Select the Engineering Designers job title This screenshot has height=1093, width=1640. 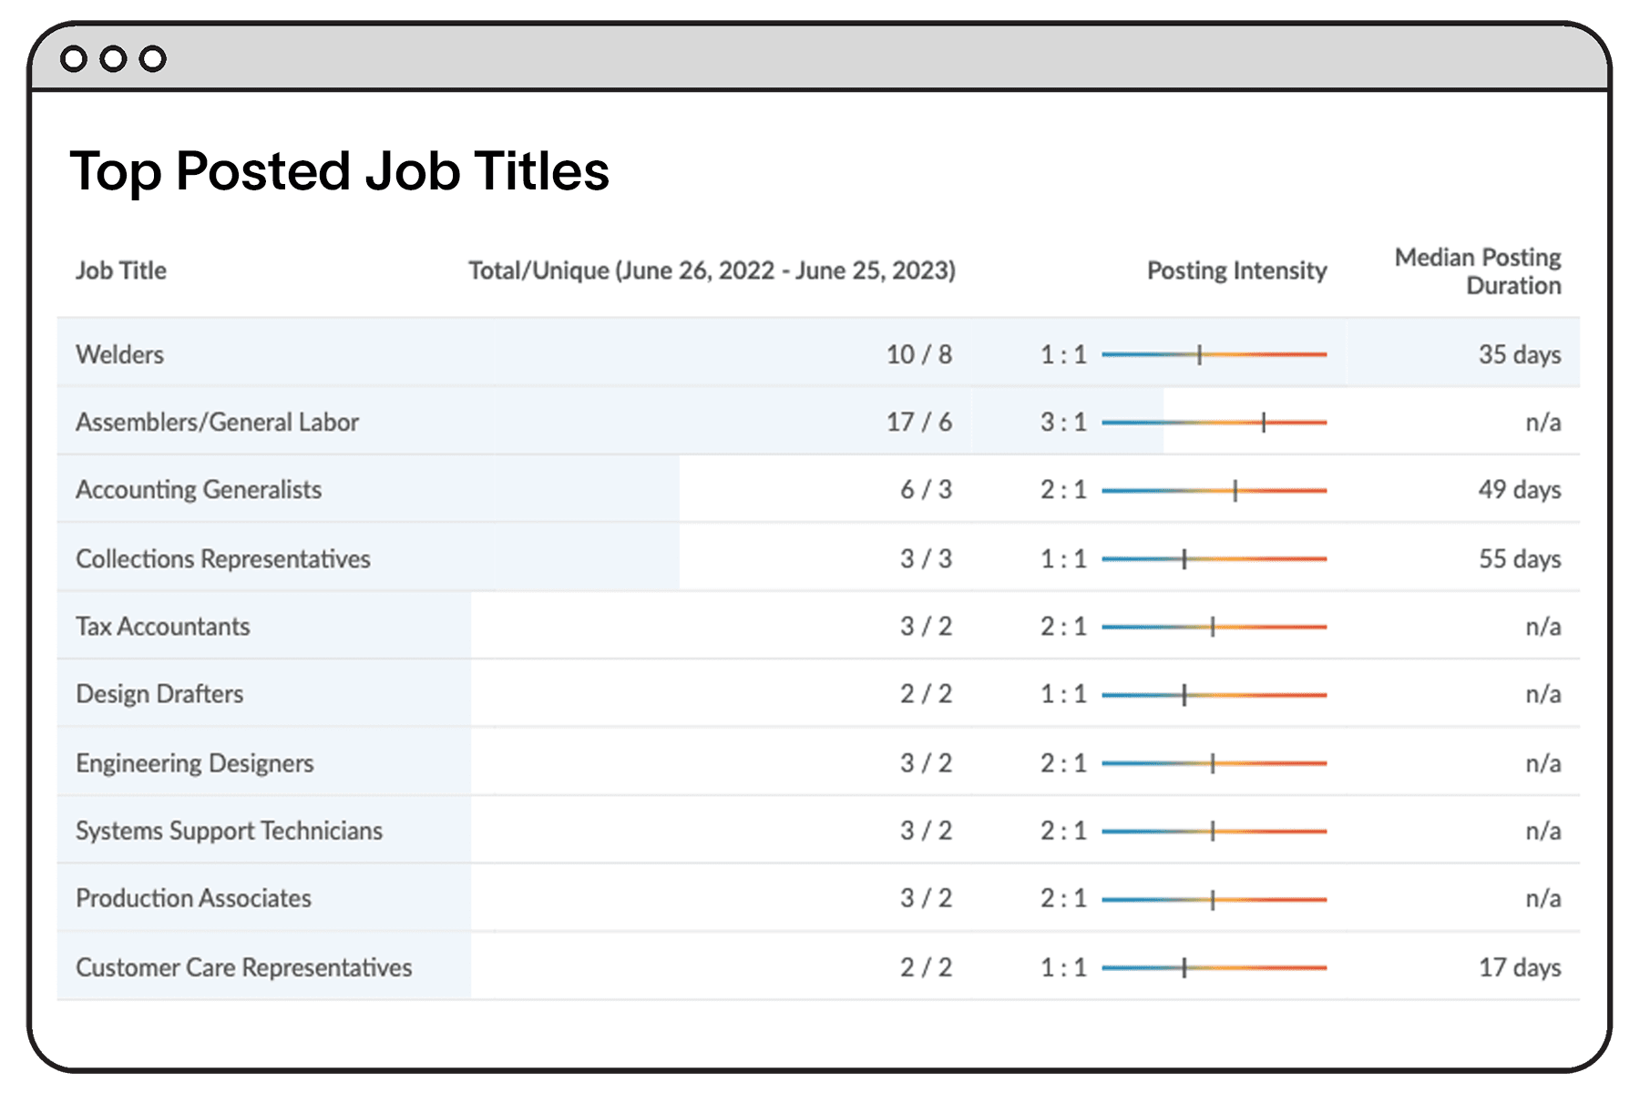(x=195, y=763)
